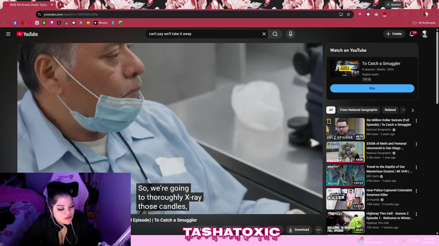Click the pink shield extension icon

(360, 14)
